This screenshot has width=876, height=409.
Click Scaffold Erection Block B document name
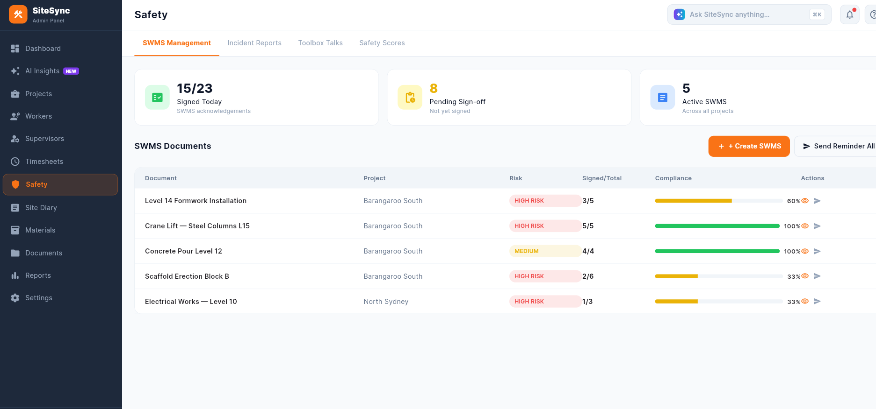187,276
